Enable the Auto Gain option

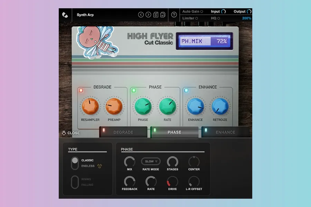pos(201,12)
